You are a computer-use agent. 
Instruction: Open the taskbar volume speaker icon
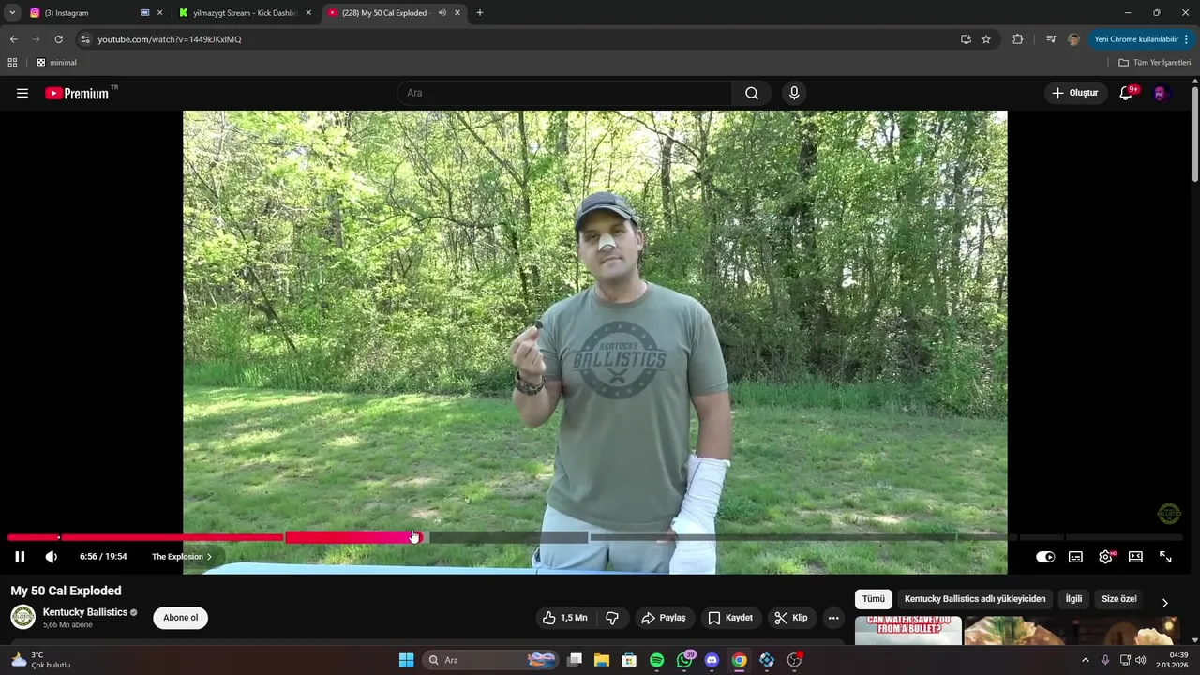[x=1141, y=660]
